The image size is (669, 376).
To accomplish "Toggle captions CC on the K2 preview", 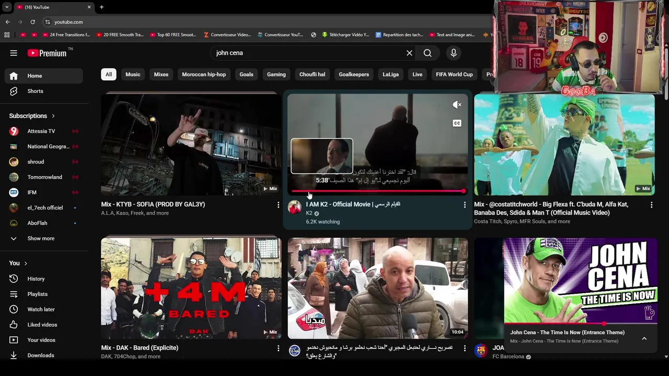I will click(x=457, y=123).
